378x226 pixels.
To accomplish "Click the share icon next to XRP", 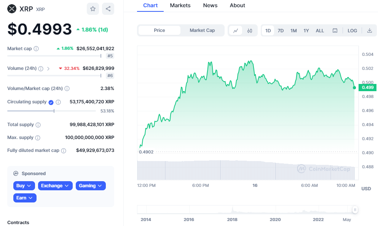I will click(108, 9).
